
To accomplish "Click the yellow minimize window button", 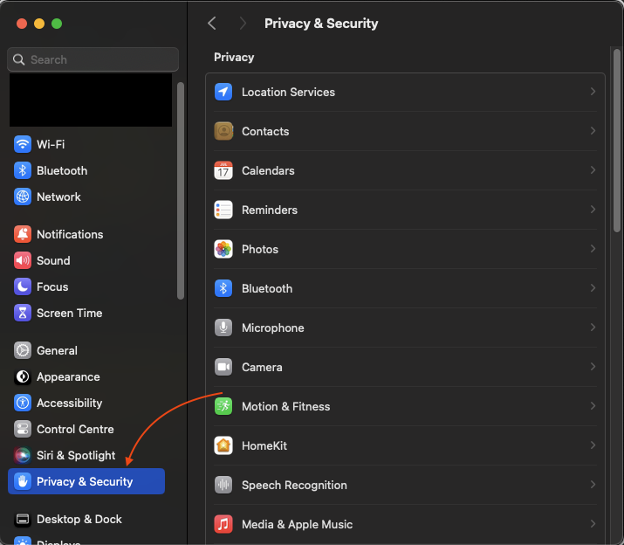I will coord(39,24).
